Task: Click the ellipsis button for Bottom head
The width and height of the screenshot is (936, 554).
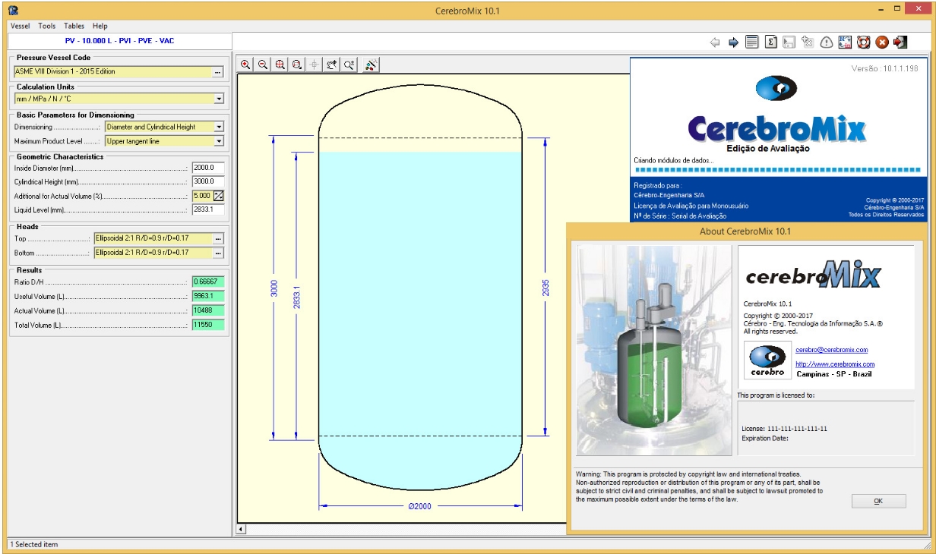Action: click(x=218, y=253)
